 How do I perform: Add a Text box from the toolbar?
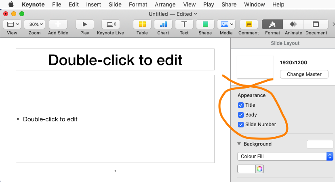(x=184, y=24)
